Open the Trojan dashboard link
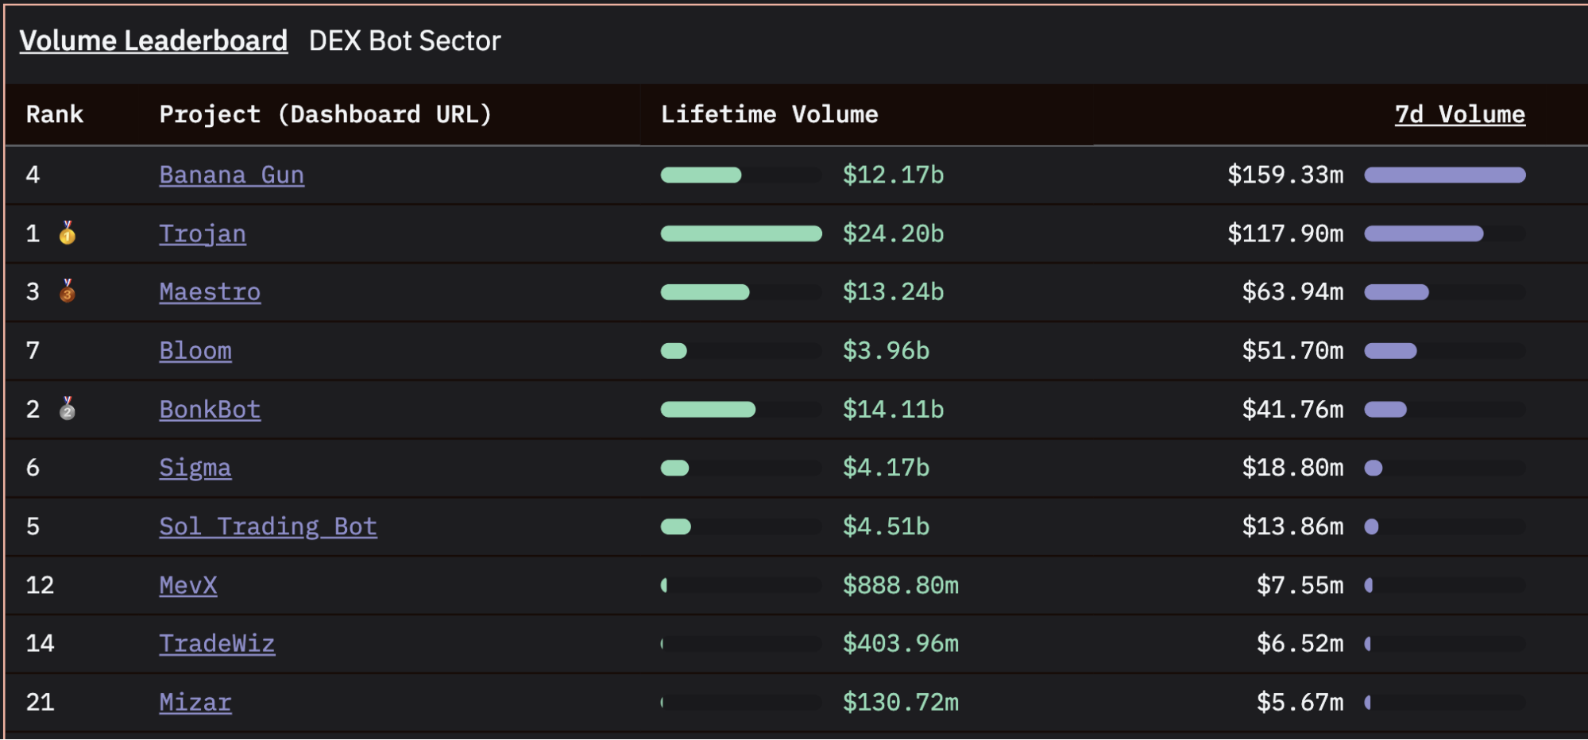Screen dimensions: 1588x740 (203, 233)
